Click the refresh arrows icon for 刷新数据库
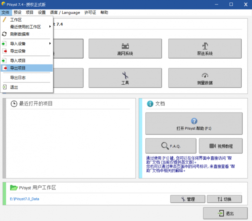 [4, 34]
